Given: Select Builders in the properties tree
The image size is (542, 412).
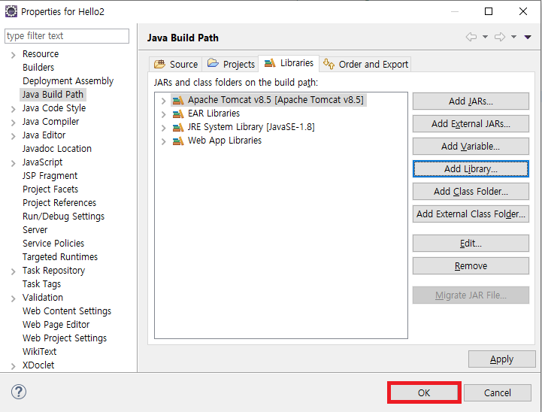Looking at the screenshot, I should point(38,68).
